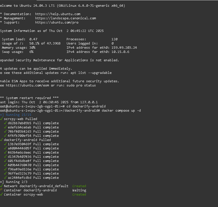The height and width of the screenshot is (207, 218).
Task: Click the layer hash ac2484efcdbd
Action: [x=20, y=178]
